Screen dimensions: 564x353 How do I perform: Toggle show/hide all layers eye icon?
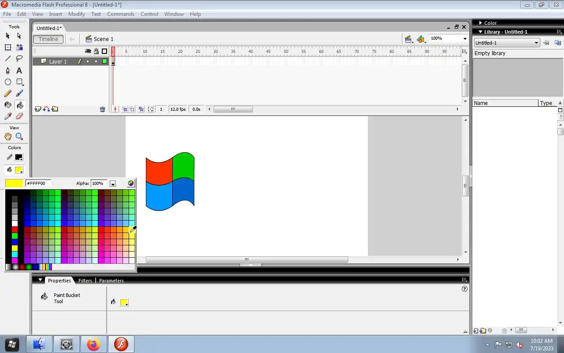pyautogui.click(x=88, y=51)
